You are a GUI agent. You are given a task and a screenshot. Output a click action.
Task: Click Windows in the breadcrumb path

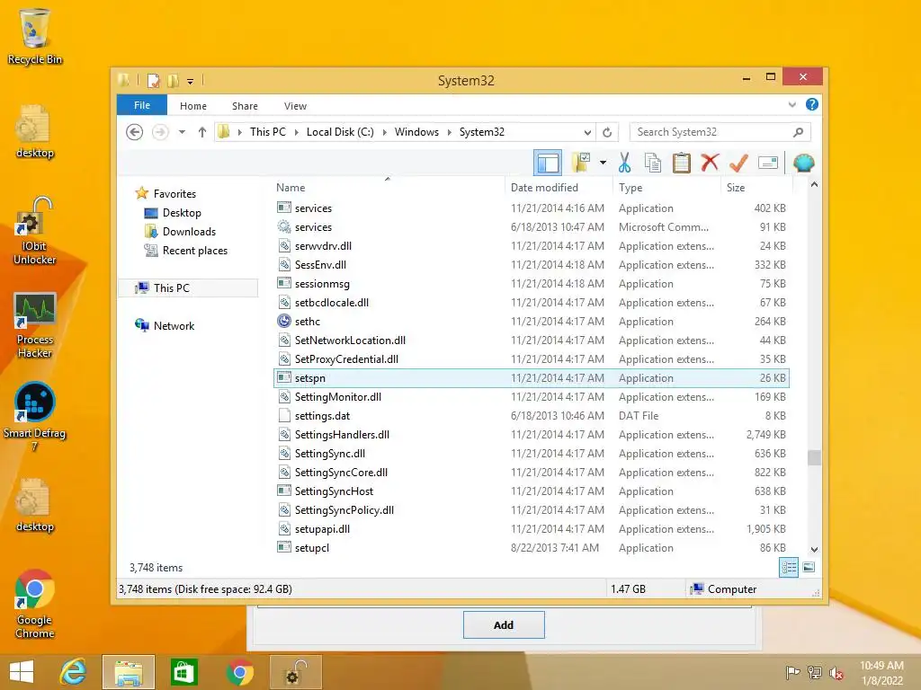tap(416, 132)
